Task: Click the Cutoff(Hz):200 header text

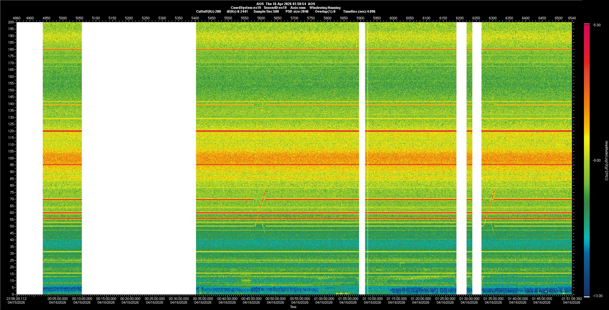Action: tap(208, 11)
